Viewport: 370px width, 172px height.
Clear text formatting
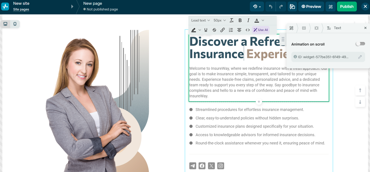(232, 20)
